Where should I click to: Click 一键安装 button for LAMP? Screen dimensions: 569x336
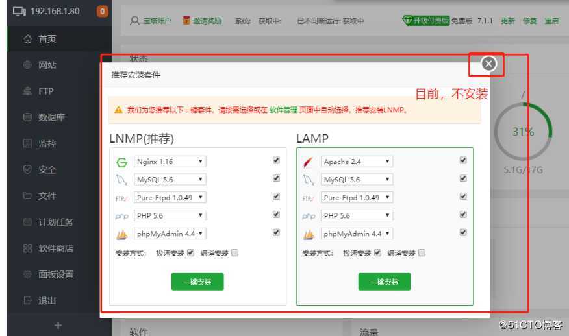(385, 282)
